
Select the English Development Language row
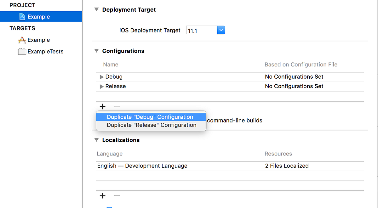(x=141, y=166)
